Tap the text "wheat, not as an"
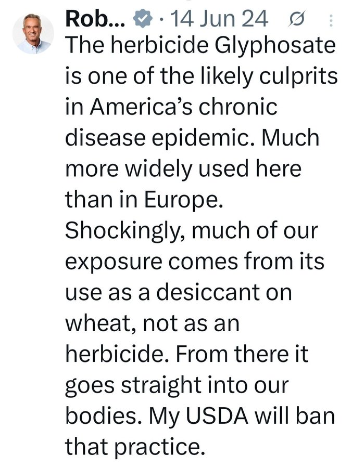 tap(152, 322)
